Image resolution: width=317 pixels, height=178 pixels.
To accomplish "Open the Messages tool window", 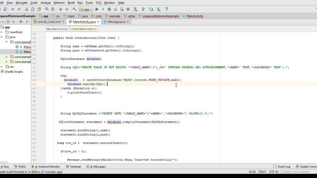I will pos(96,167).
